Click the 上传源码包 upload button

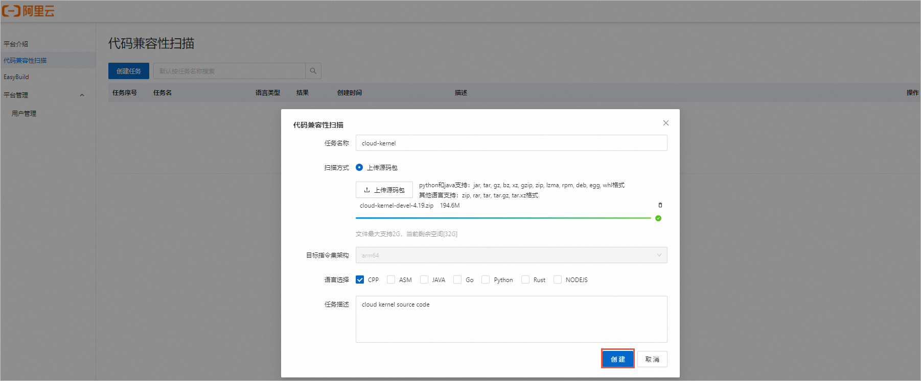click(x=384, y=190)
